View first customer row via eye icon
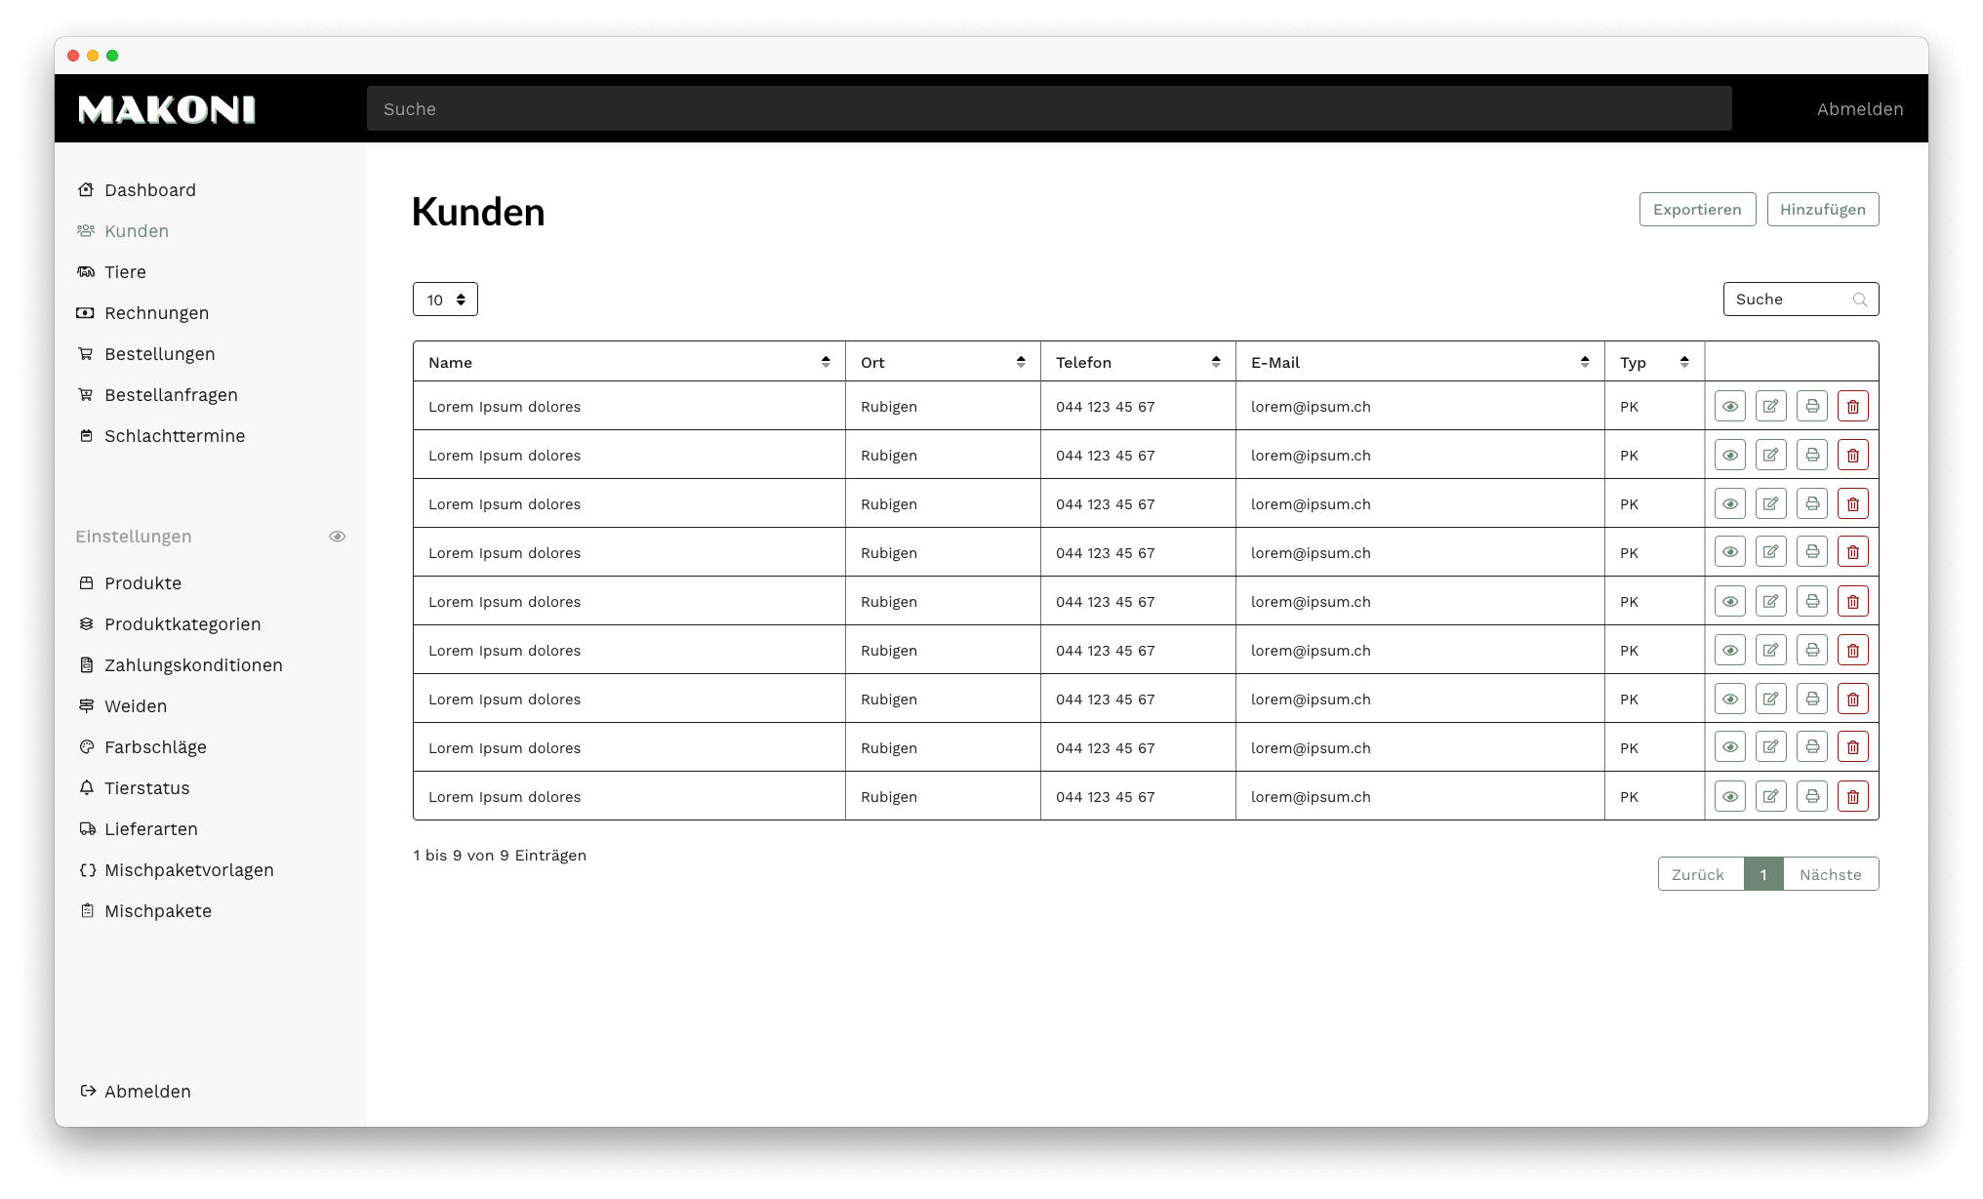The image size is (1983, 1199). coord(1729,406)
